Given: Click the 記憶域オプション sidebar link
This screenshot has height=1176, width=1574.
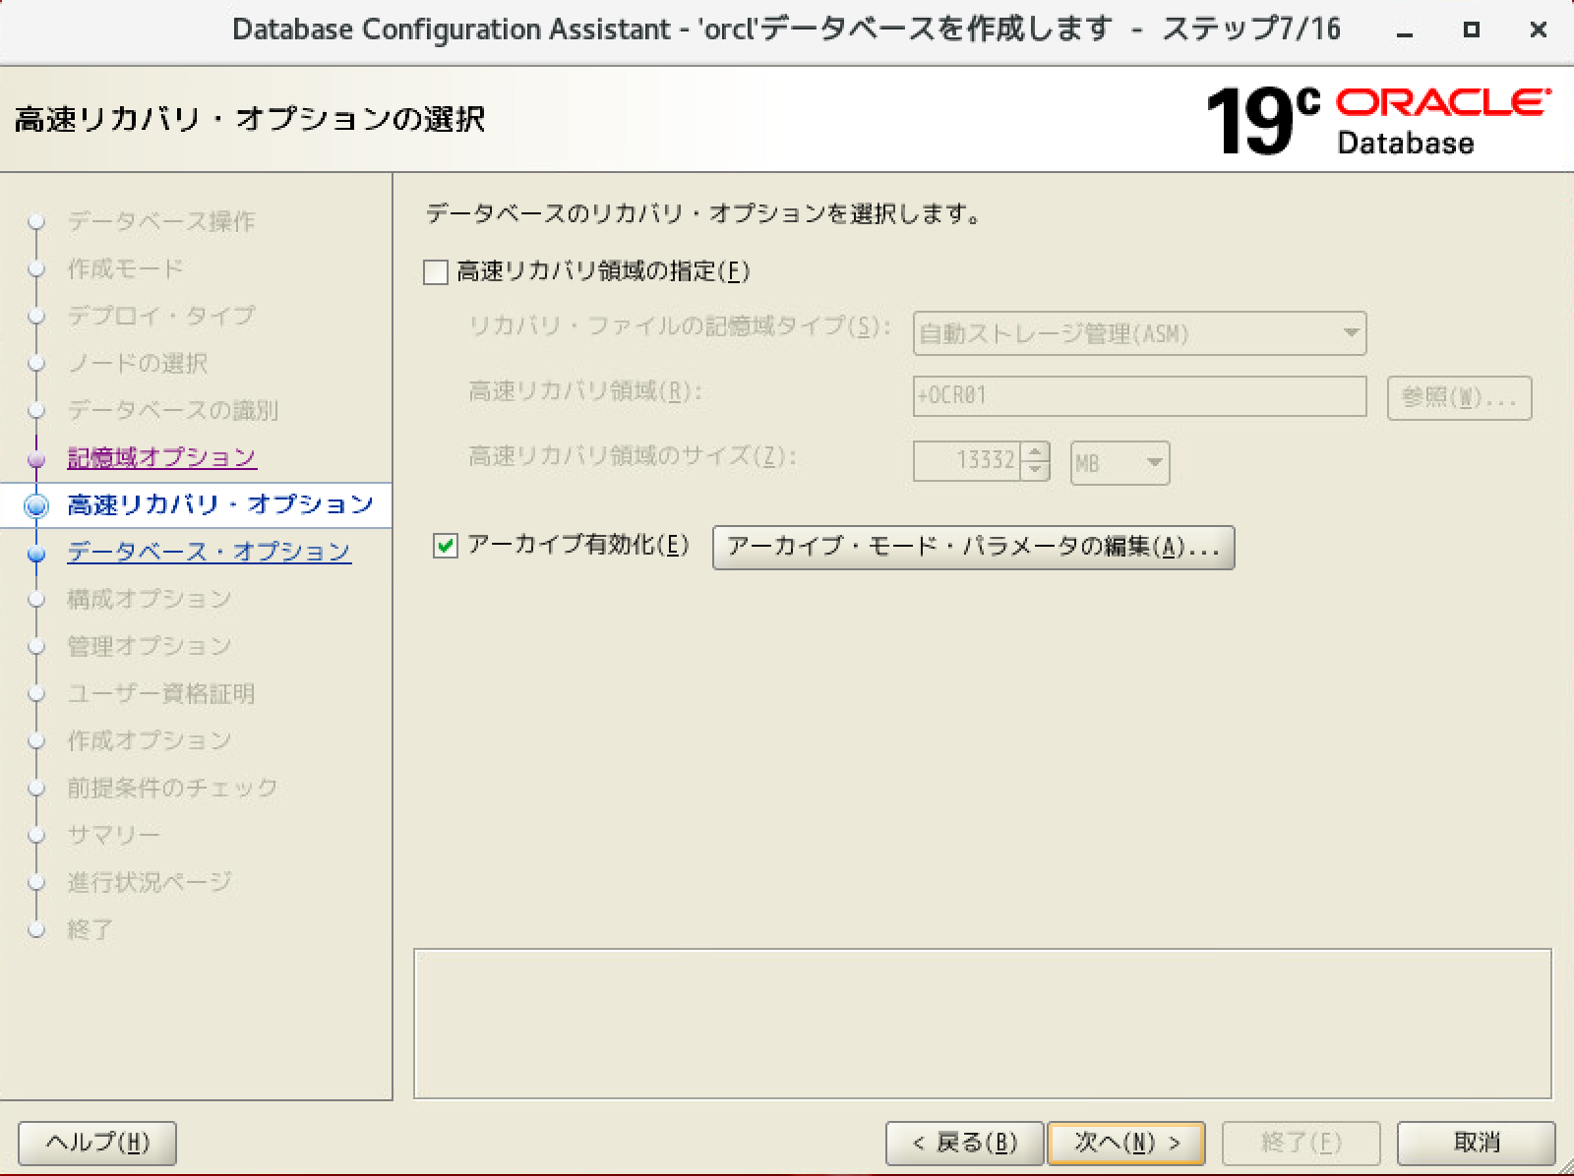Looking at the screenshot, I should (160, 457).
